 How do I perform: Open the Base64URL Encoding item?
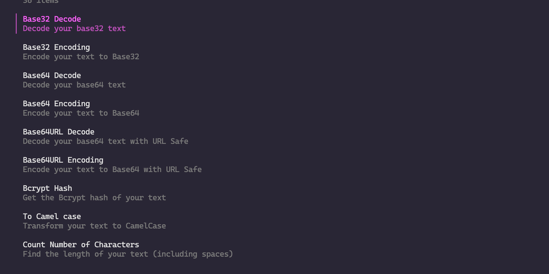click(63, 160)
